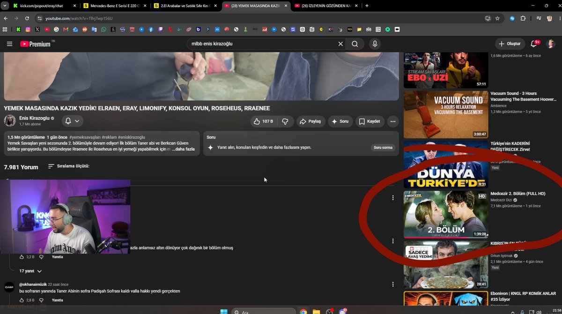Like the comment showing 3,2 B likes
Image resolution: width=562 pixels, height=314 pixels.
tap(22, 257)
